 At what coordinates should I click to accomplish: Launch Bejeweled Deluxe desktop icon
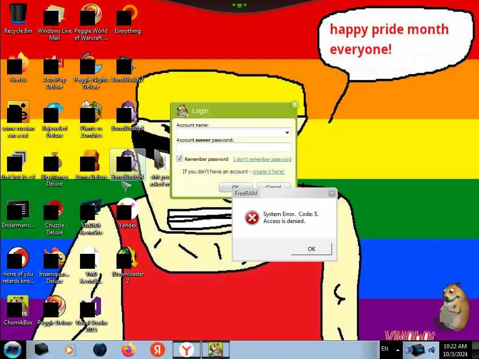[54, 119]
